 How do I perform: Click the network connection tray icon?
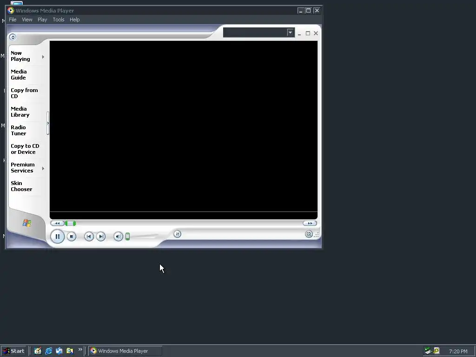(x=428, y=351)
